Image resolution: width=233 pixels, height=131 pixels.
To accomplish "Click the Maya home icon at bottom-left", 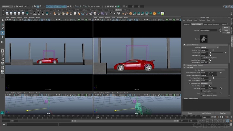I will [3, 113].
